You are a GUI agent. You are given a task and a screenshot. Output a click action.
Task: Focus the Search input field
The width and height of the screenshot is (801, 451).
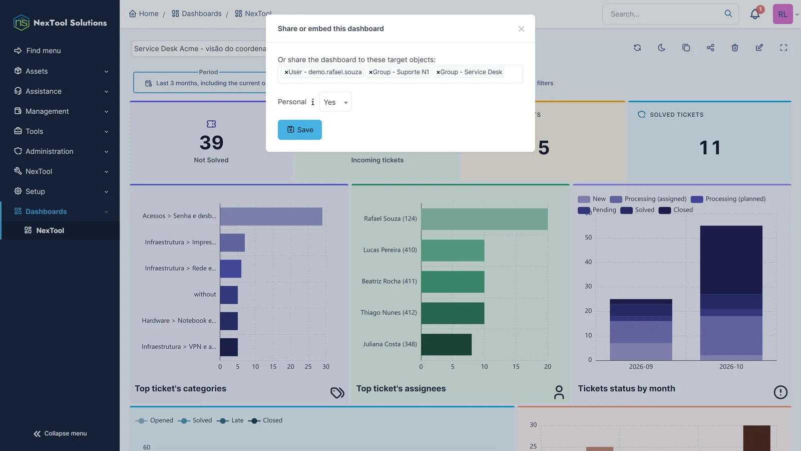tap(663, 14)
